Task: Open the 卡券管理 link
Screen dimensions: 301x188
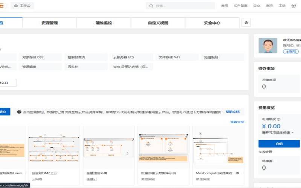Action: coord(265,152)
